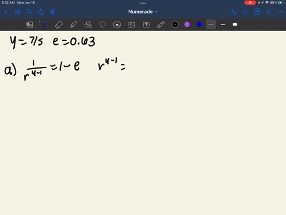Open the search magnifier
This screenshot has width=286, height=215.
(x=29, y=12)
